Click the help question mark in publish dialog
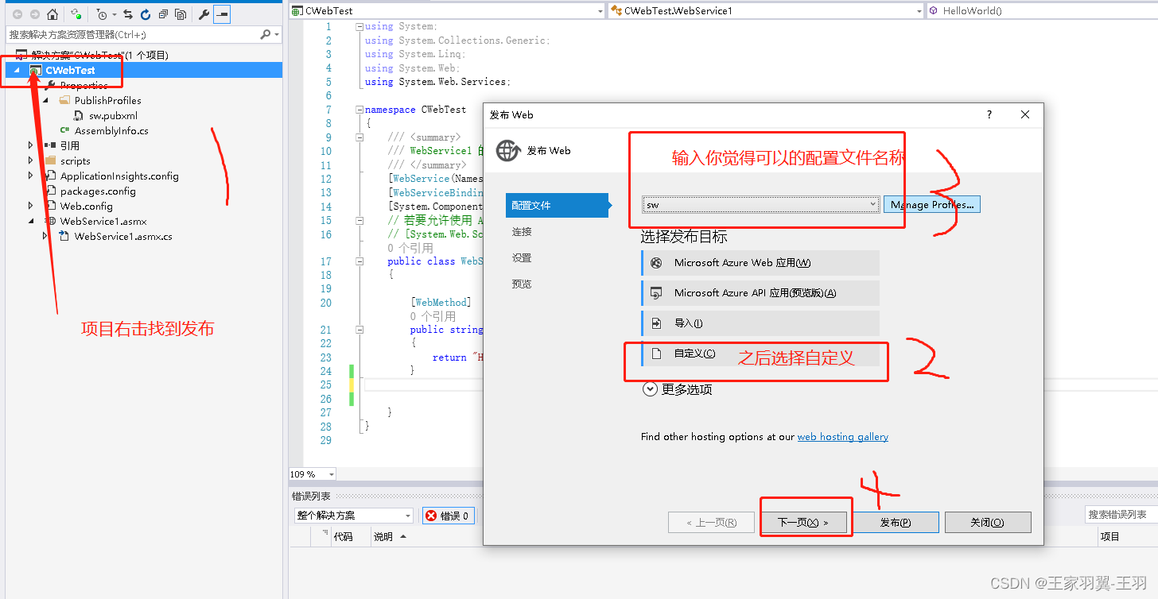Viewport: 1158px width, 599px height. coord(989,114)
